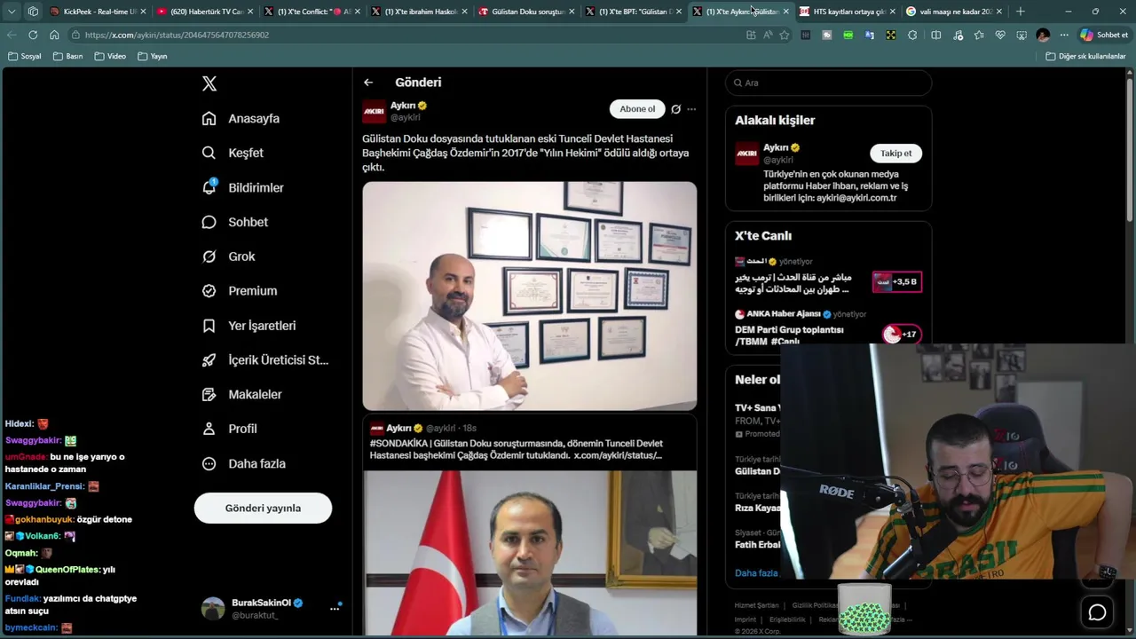Screen dimensions: 1136x639
Task: Follow Aykırı with the Takip et button
Action: pos(895,154)
